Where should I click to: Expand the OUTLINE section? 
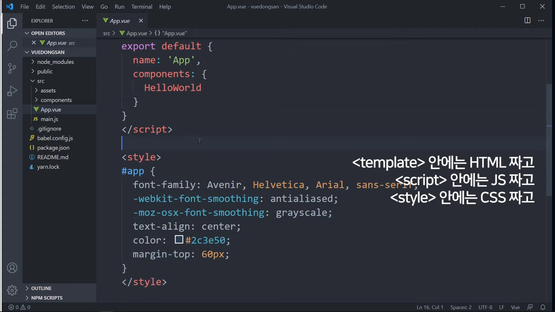(x=41, y=288)
